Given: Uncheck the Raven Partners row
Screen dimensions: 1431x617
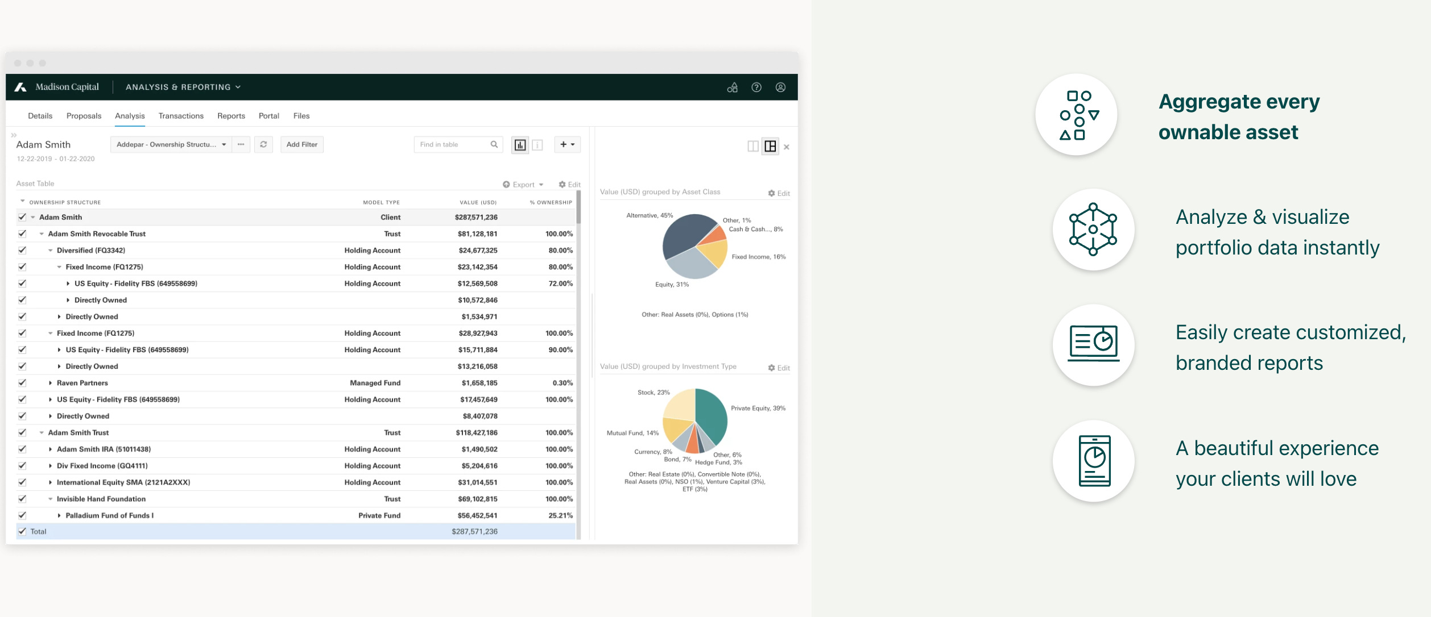Looking at the screenshot, I should [x=22, y=382].
